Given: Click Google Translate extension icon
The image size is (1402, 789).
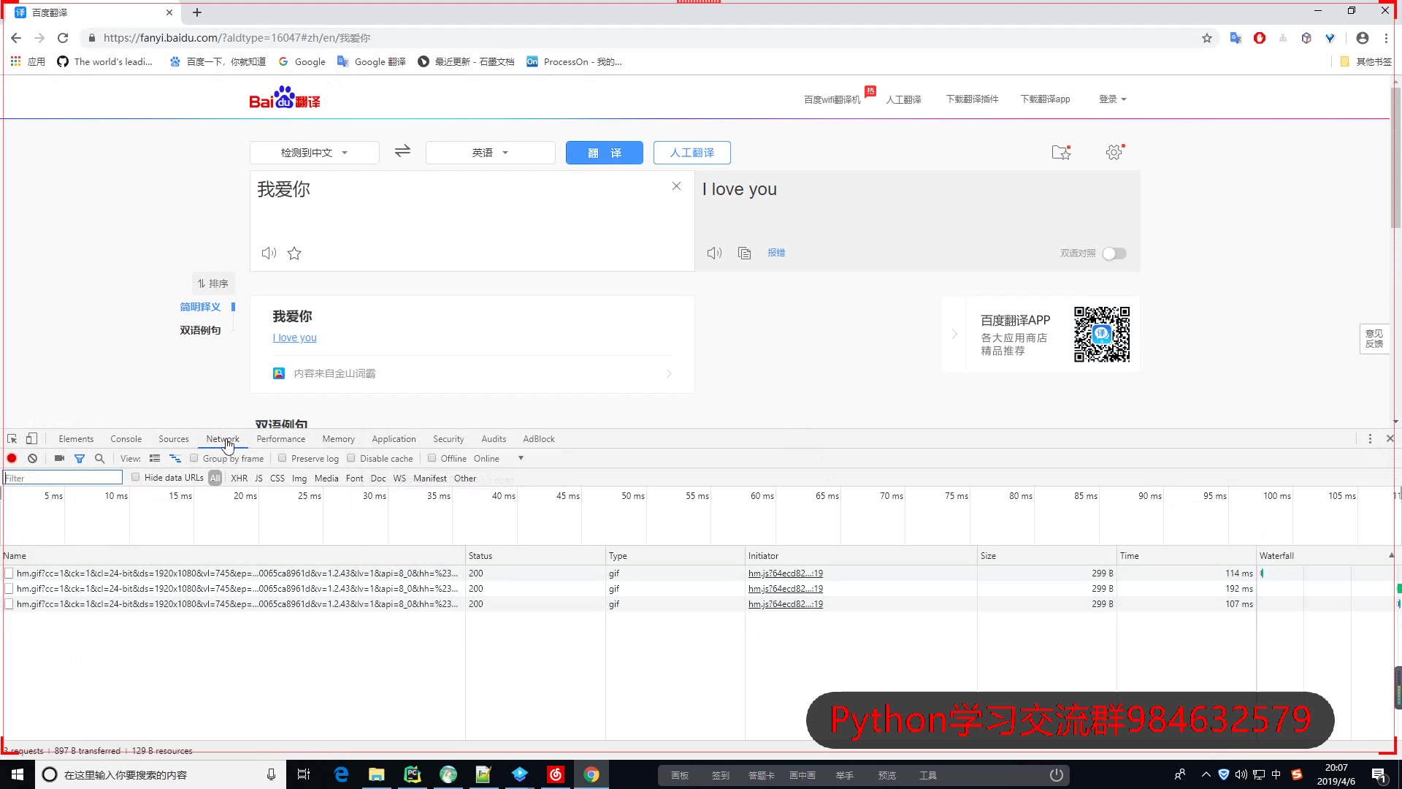Looking at the screenshot, I should tap(1236, 38).
